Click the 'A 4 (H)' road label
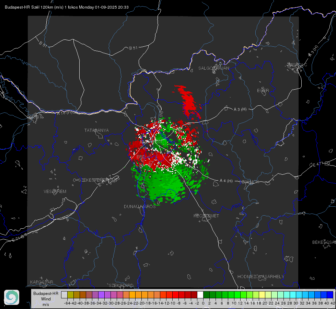This screenshot has width=336, height=309. click(x=226, y=181)
